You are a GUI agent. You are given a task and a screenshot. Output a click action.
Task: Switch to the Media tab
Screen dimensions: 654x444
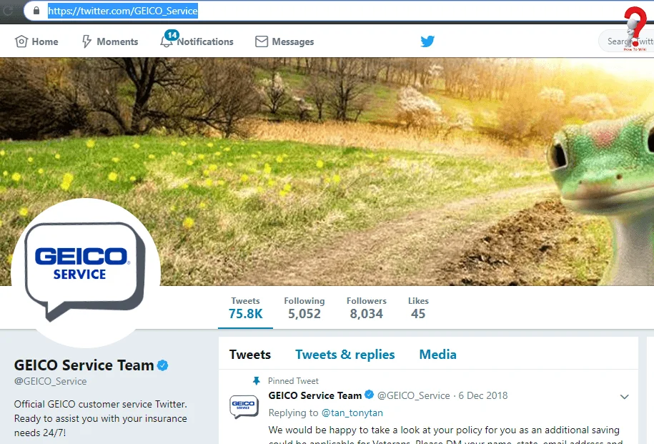(x=437, y=355)
